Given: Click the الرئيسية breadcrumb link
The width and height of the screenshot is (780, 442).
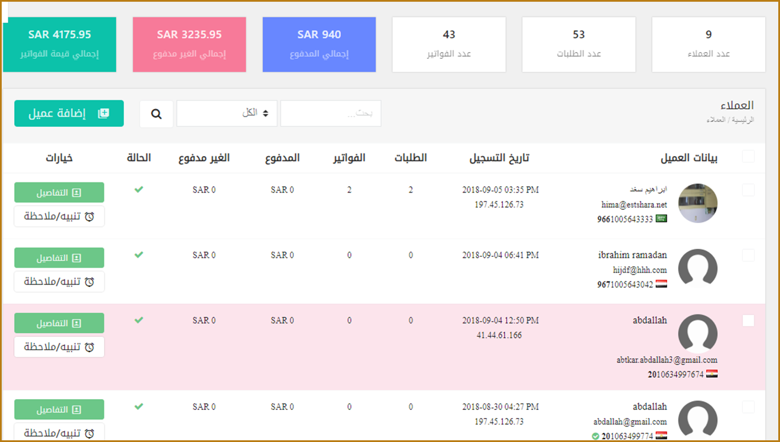Looking at the screenshot, I should point(744,120).
